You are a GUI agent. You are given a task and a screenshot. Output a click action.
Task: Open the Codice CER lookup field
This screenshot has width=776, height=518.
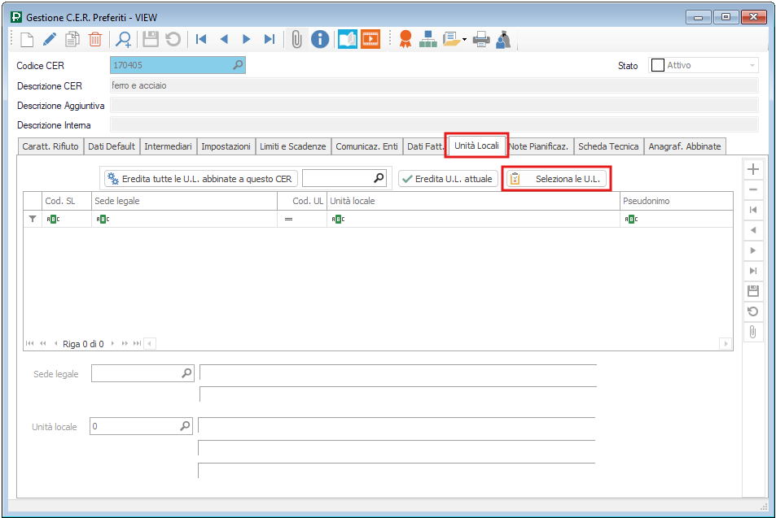pyautogui.click(x=178, y=65)
